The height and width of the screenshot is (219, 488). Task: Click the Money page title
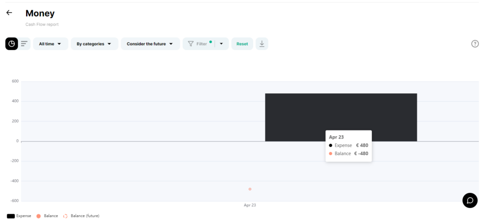(40, 13)
